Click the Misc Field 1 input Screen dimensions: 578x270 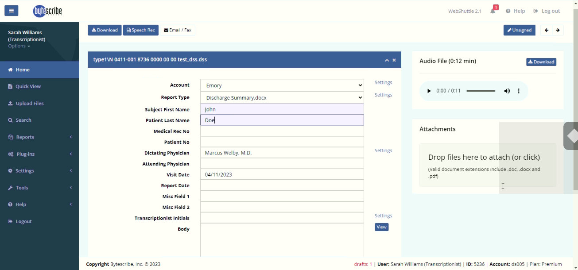282,196
